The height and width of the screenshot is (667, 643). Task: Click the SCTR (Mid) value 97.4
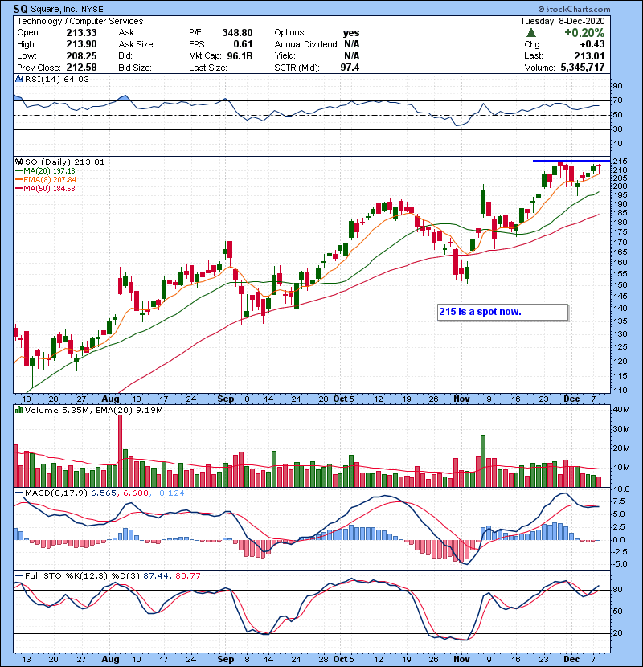pyautogui.click(x=350, y=68)
